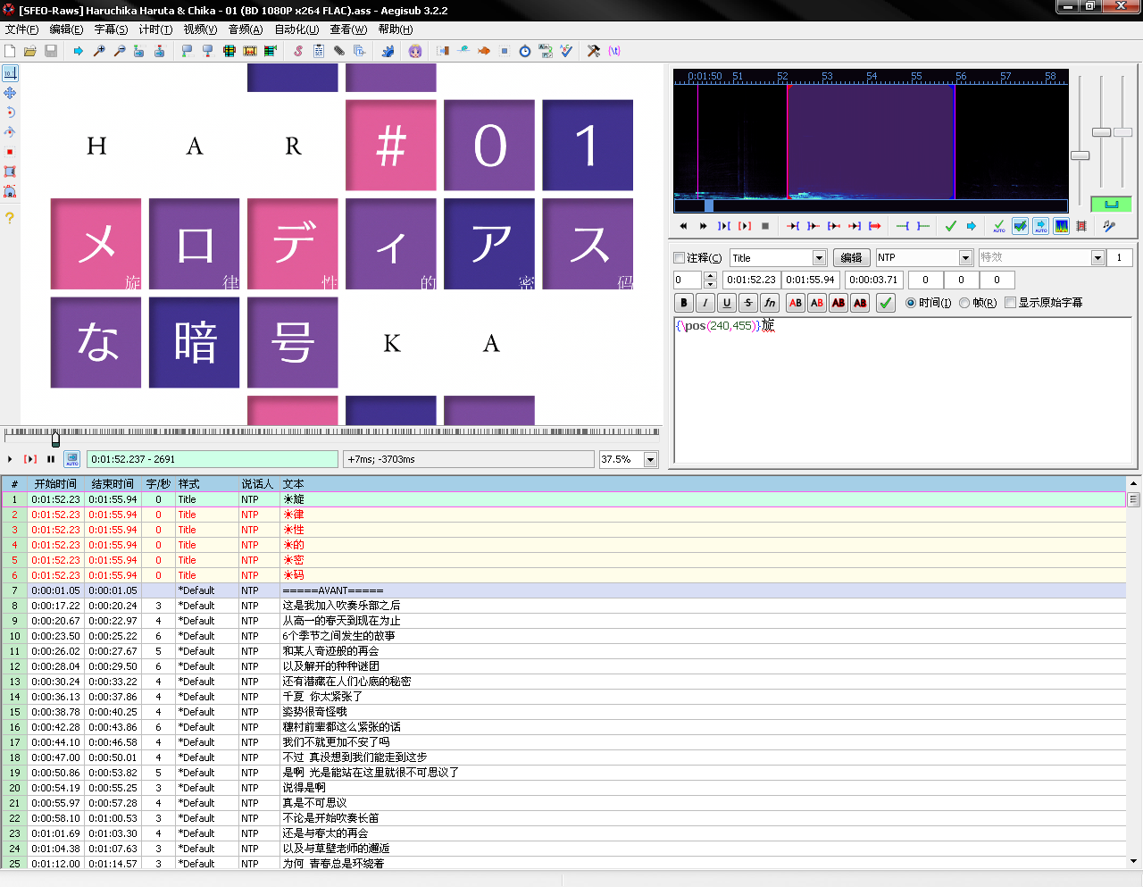Screen dimensions: 1143x887
Task: Select the drag subtitles move tool
Action: (10, 93)
